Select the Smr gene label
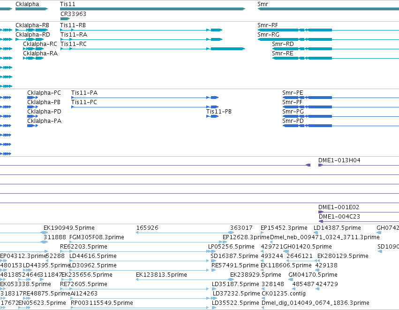The image size is (399, 310). point(263,4)
